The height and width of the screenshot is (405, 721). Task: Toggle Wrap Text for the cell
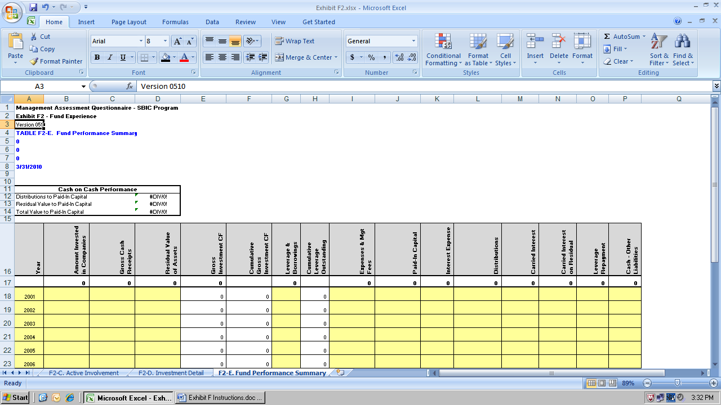tap(295, 41)
